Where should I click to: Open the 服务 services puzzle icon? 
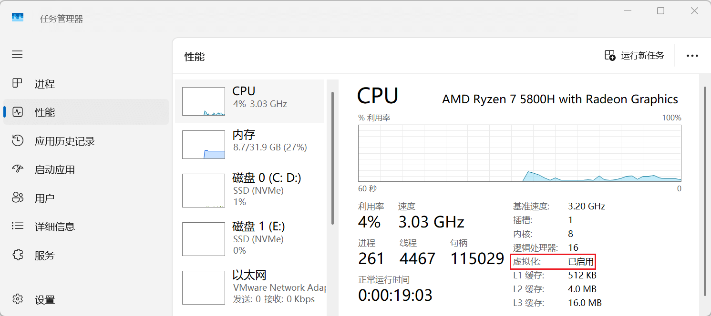click(17, 255)
